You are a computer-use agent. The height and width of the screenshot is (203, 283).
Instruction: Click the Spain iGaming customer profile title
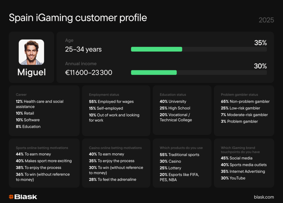coord(78,18)
